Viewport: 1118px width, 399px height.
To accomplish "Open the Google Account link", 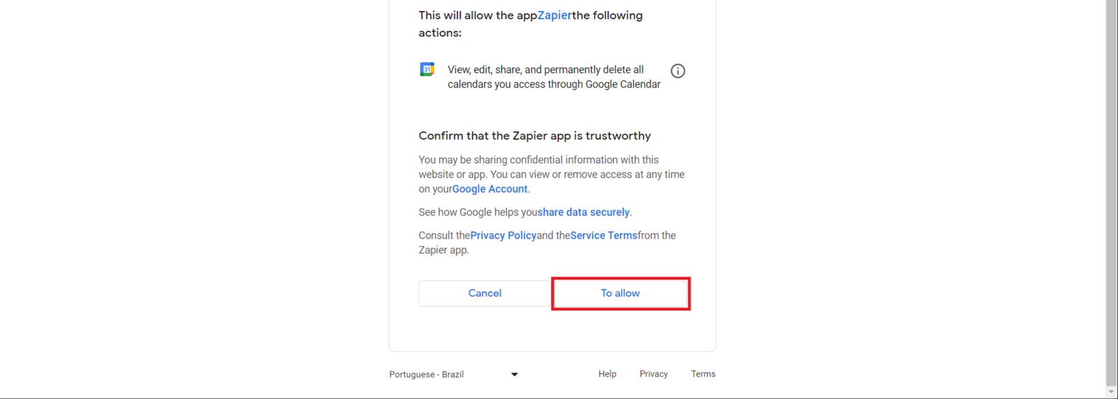I will [x=490, y=189].
